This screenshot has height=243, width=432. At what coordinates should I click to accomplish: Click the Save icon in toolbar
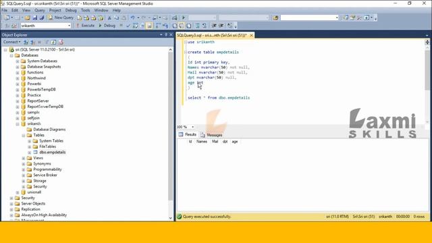tap(34, 18)
